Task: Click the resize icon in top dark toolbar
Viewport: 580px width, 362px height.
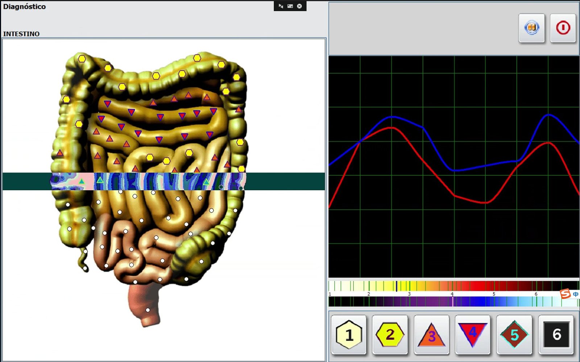Action: tap(290, 6)
